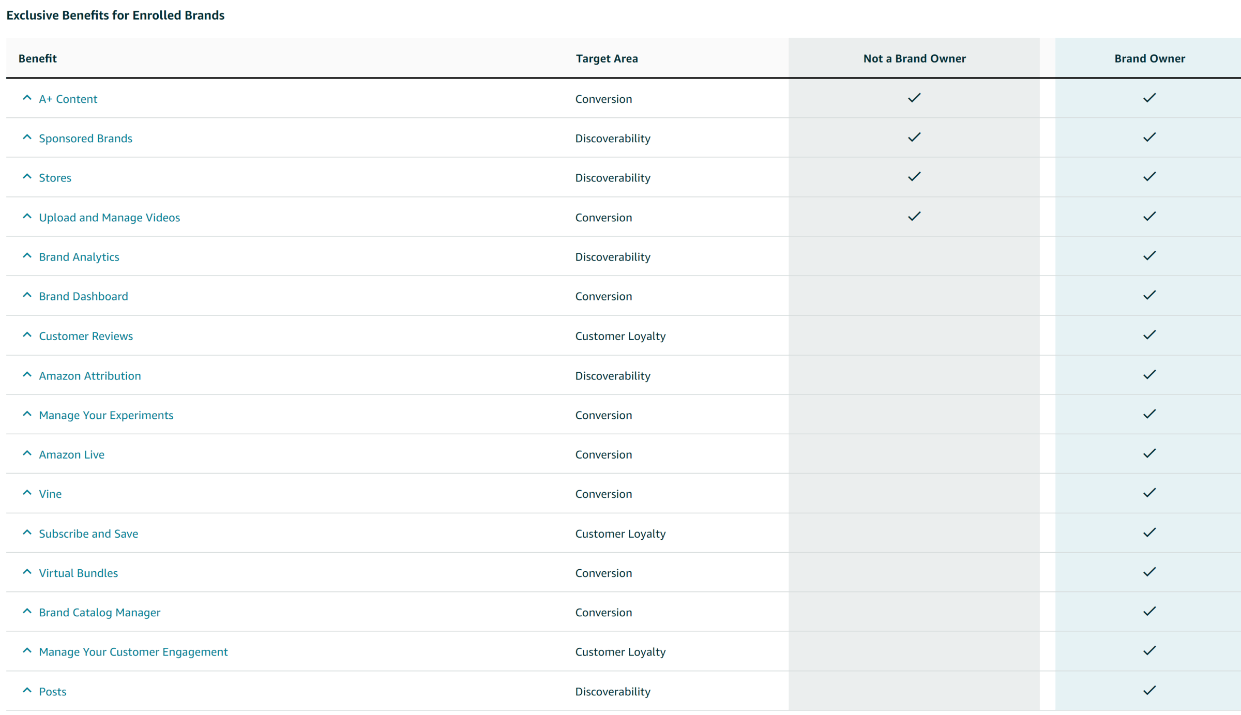Click Brand Owner checkmark in Vine row
Viewport: 1241px width, 715px height.
point(1149,492)
